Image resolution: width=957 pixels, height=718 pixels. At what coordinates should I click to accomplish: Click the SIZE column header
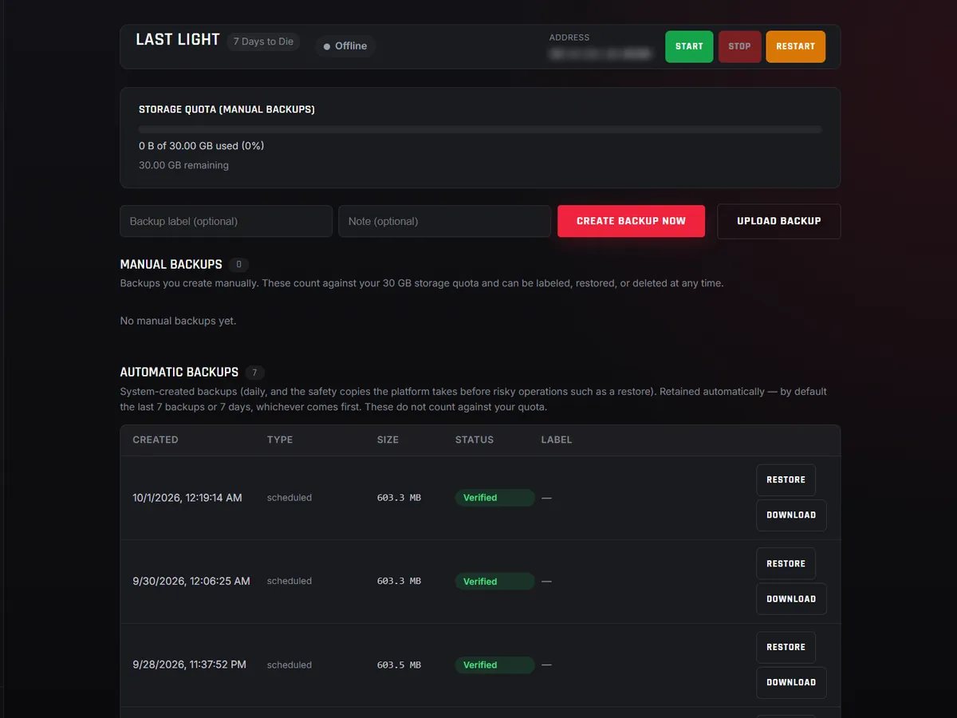(388, 440)
